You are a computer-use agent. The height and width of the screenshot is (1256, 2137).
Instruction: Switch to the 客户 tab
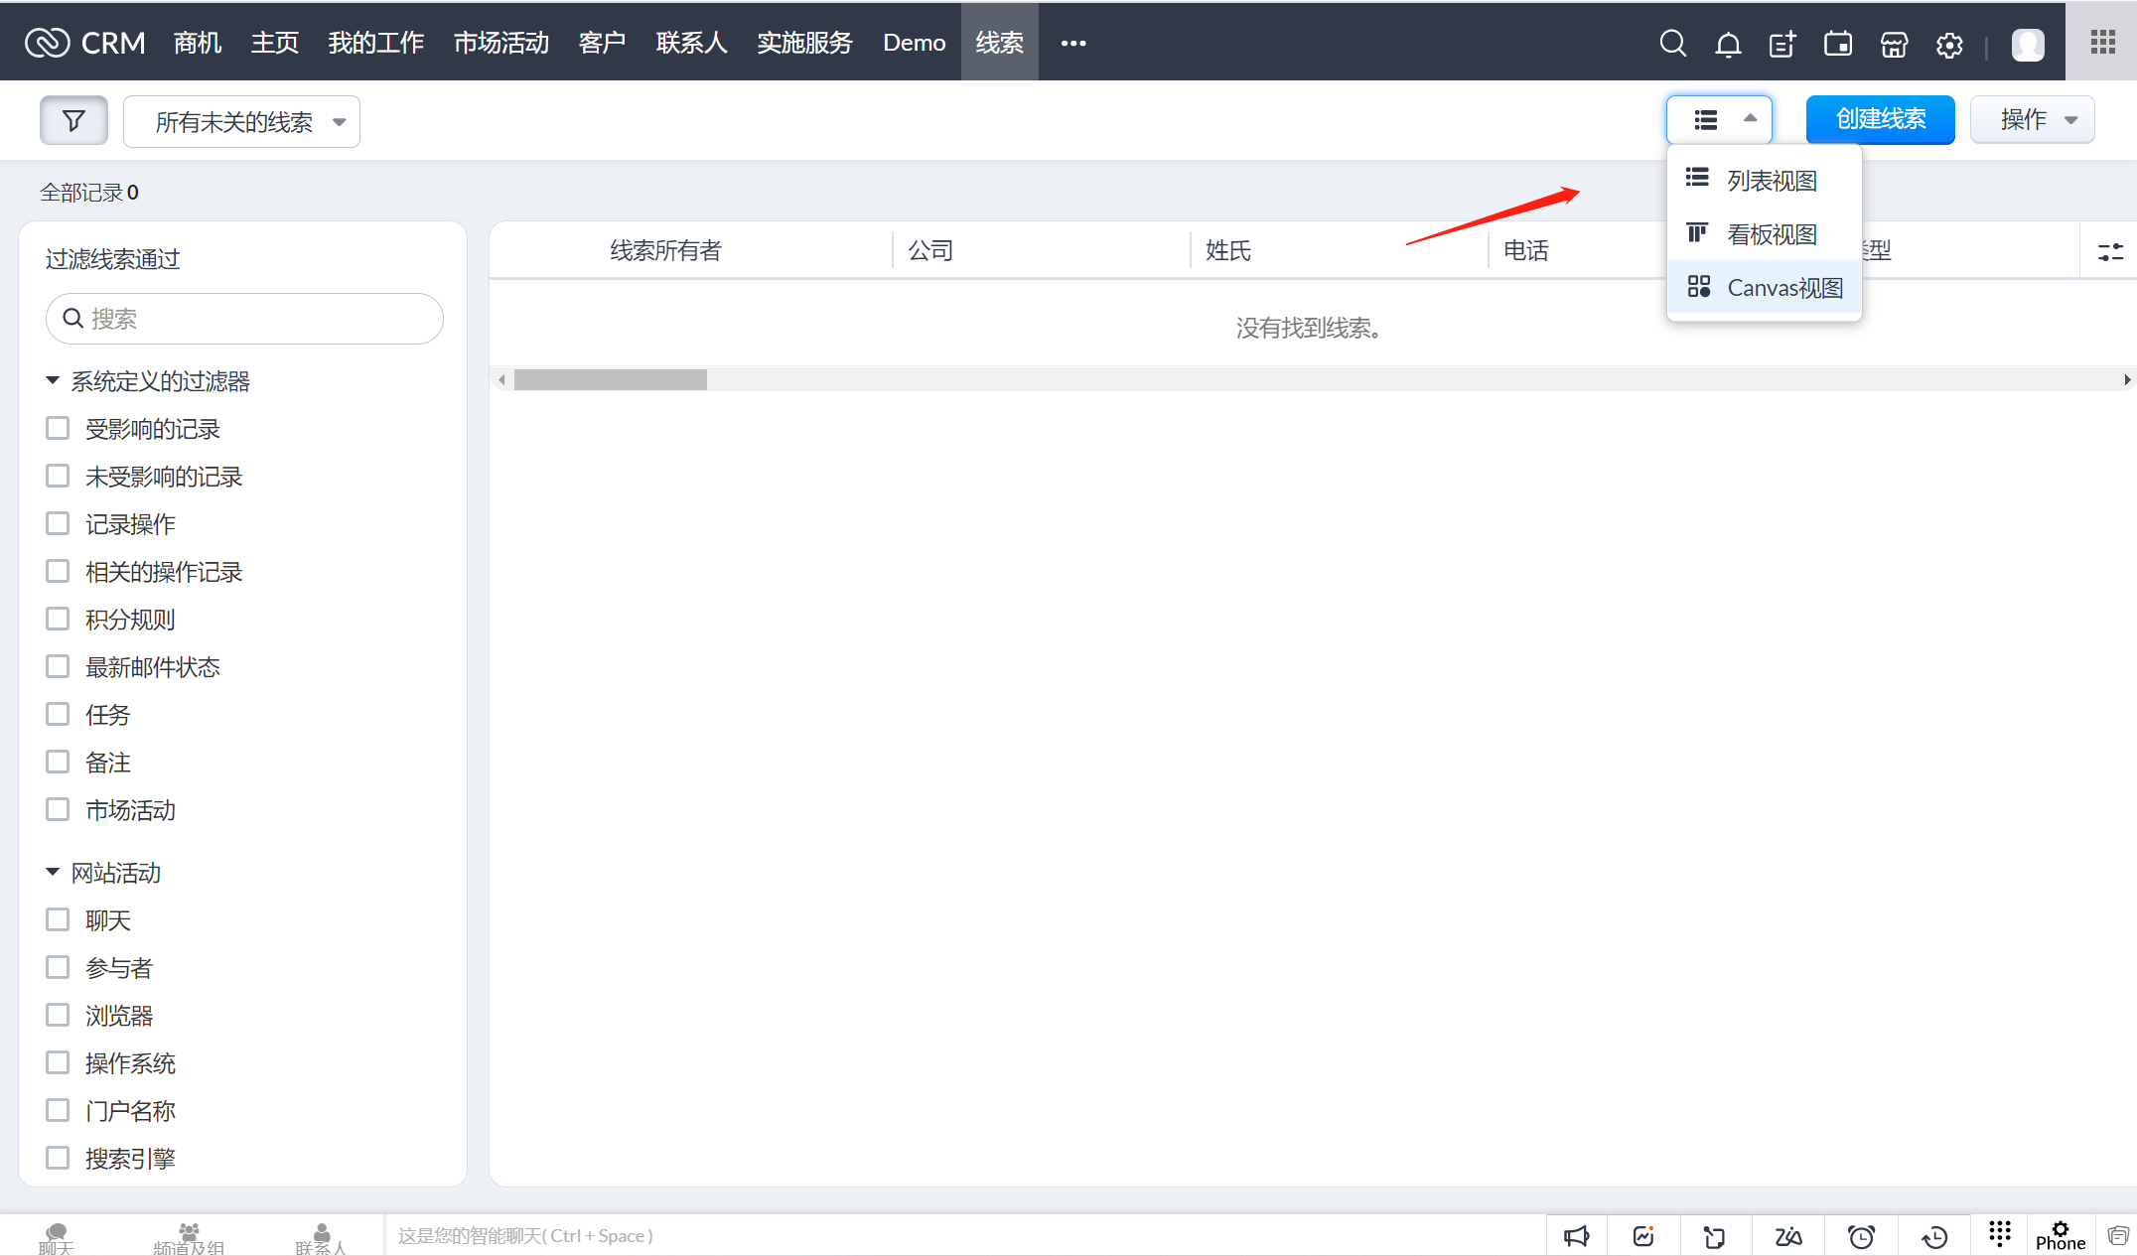click(602, 43)
